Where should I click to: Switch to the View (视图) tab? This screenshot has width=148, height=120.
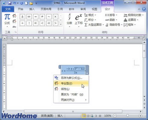(94, 9)
